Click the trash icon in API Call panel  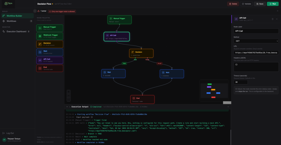tap(272, 19)
